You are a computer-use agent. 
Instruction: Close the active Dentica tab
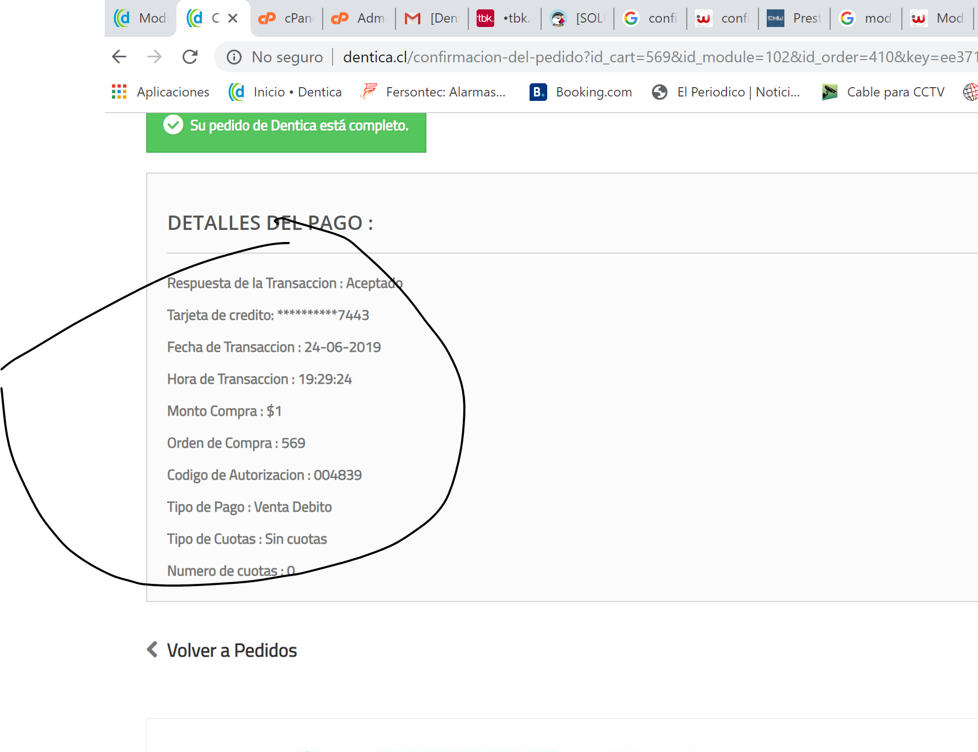pos(233,18)
